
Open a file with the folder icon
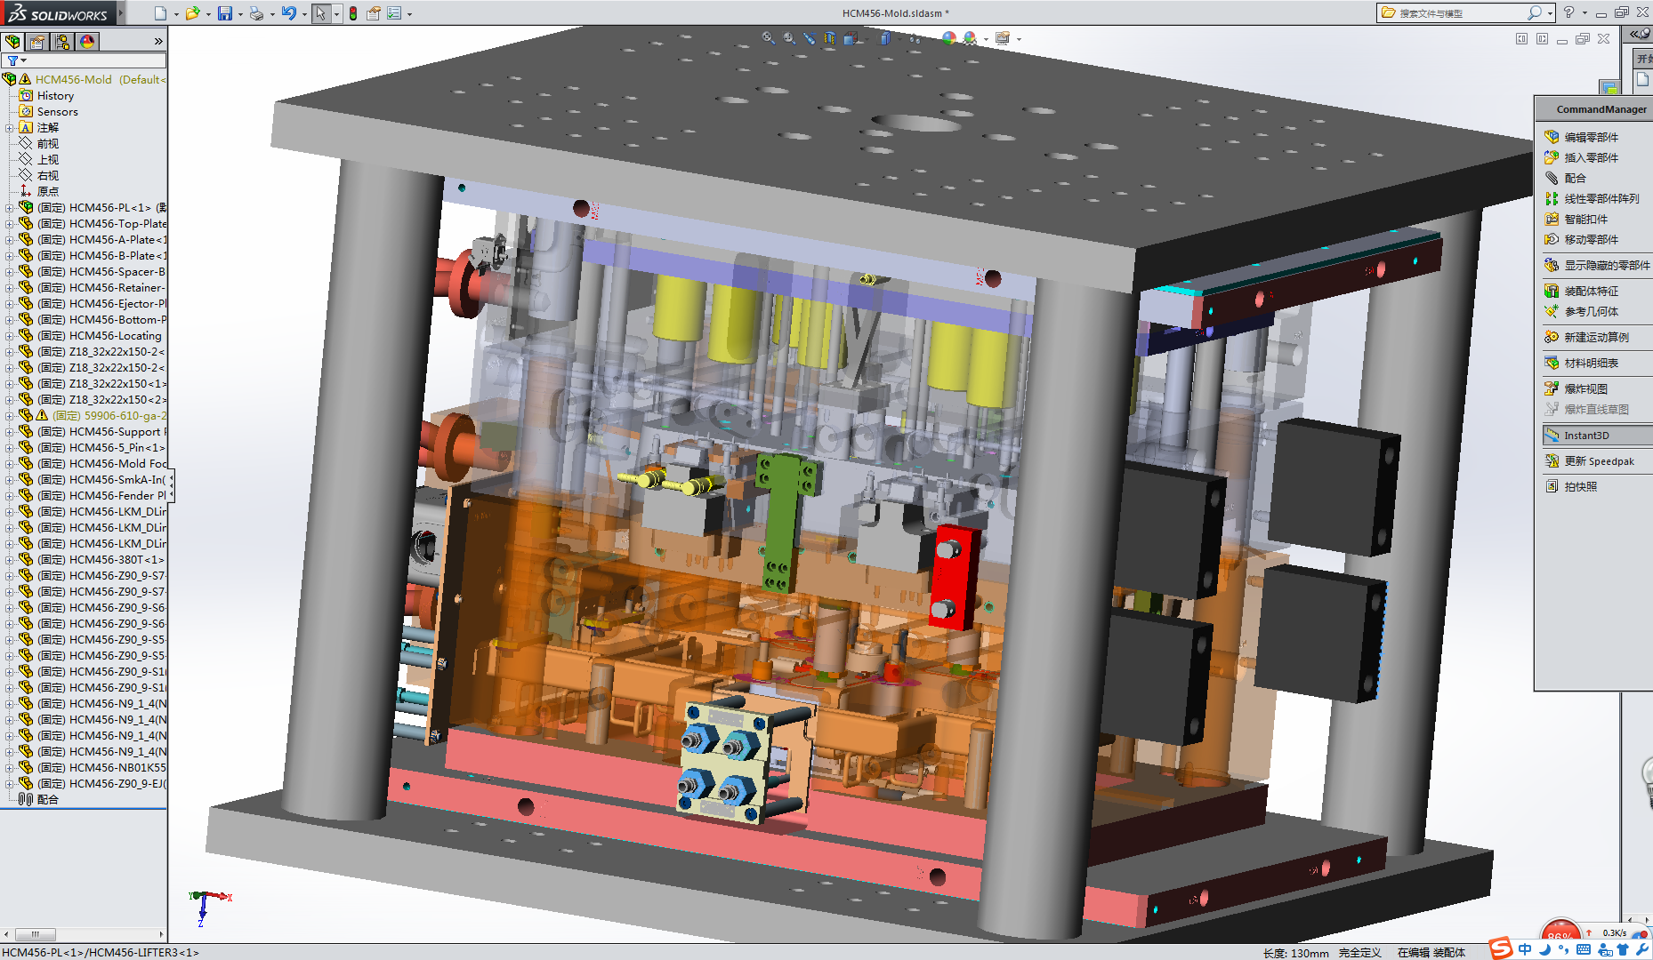pos(191,13)
